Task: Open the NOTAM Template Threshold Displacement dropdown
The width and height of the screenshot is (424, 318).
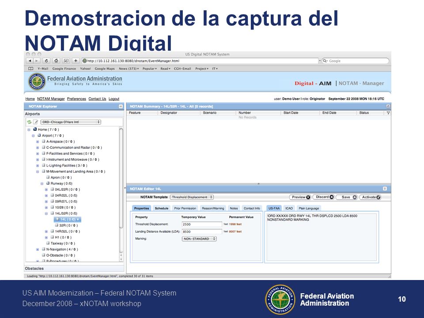Action: 192,197
